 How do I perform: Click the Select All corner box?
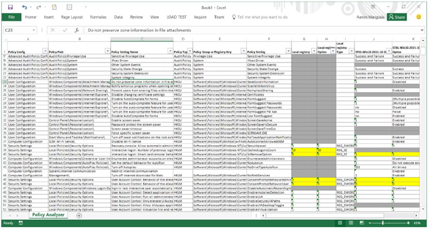pyautogui.click(x=5, y=39)
